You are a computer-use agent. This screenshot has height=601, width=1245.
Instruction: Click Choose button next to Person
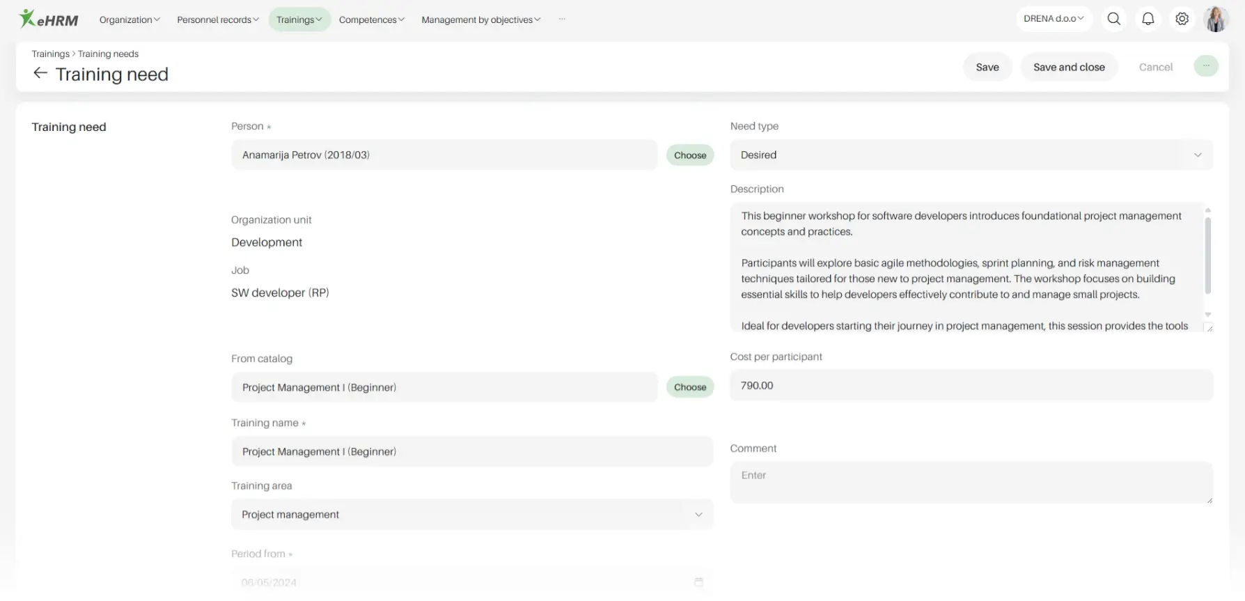(x=689, y=155)
